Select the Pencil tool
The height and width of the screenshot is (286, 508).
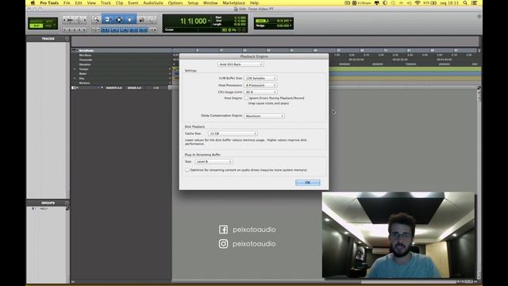pyautogui.click(x=152, y=20)
